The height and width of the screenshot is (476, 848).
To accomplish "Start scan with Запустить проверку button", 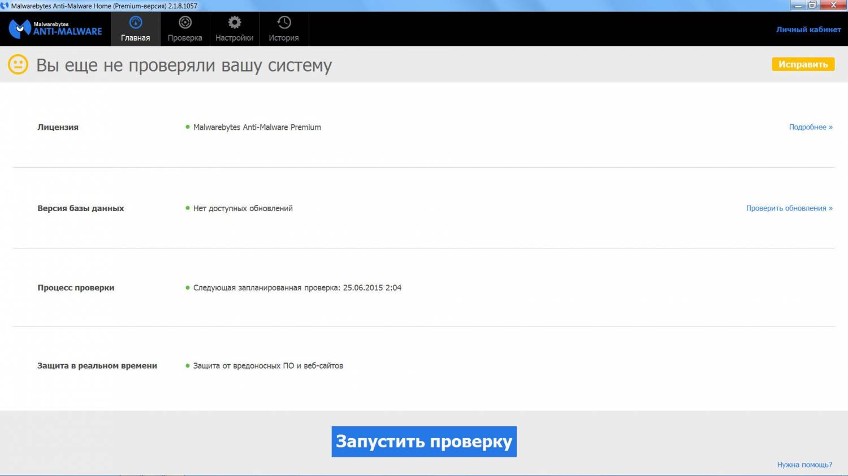I will pyautogui.click(x=424, y=442).
